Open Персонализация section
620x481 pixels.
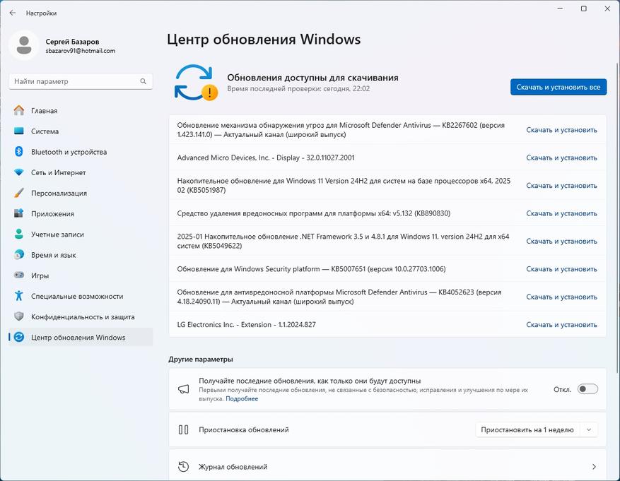tap(81, 193)
